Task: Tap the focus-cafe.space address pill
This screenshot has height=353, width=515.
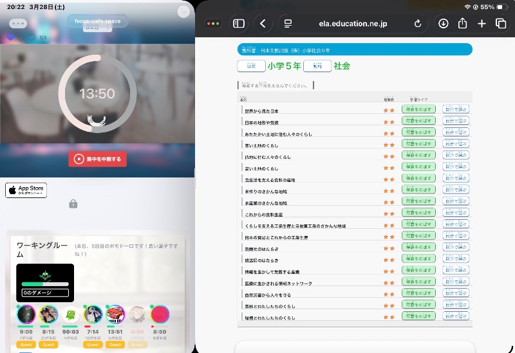Action: pos(98,21)
